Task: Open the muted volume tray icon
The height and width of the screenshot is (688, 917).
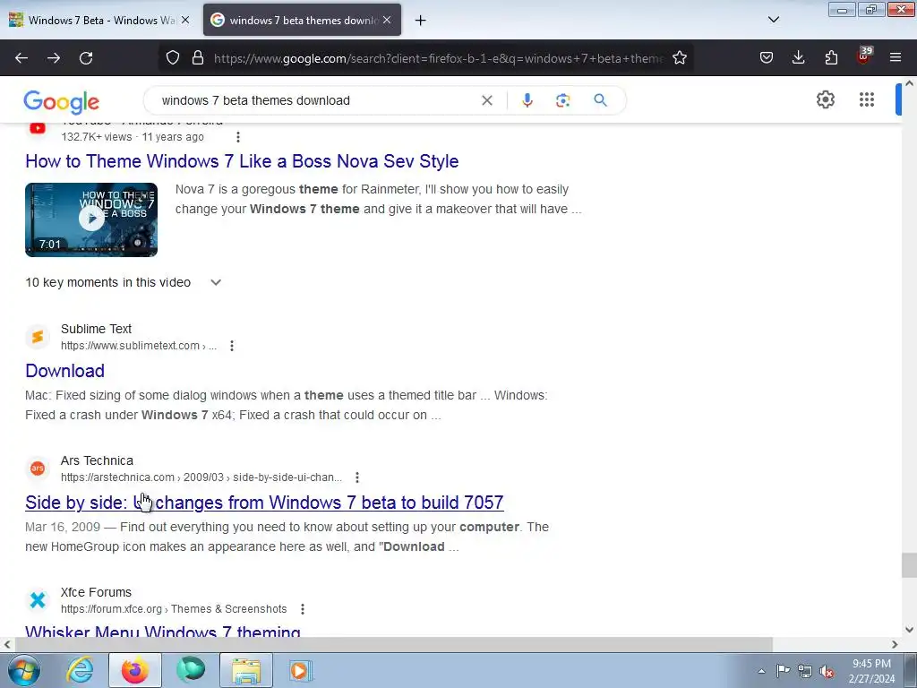Action: [x=827, y=671]
